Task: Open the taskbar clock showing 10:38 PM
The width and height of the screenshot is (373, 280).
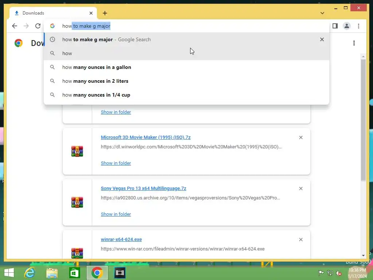Action: (357, 273)
